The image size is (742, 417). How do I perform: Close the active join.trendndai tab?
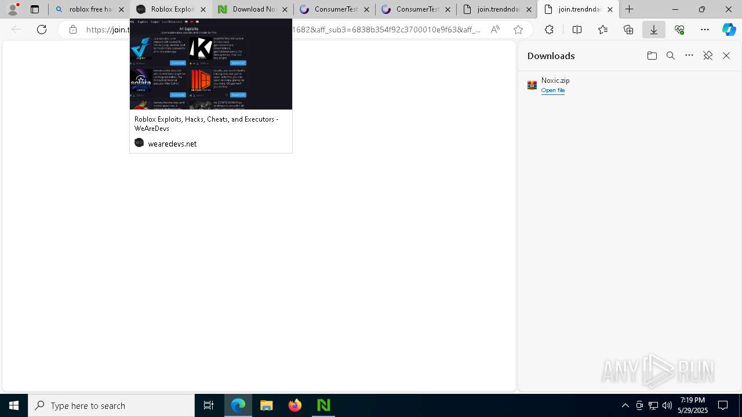[610, 9]
